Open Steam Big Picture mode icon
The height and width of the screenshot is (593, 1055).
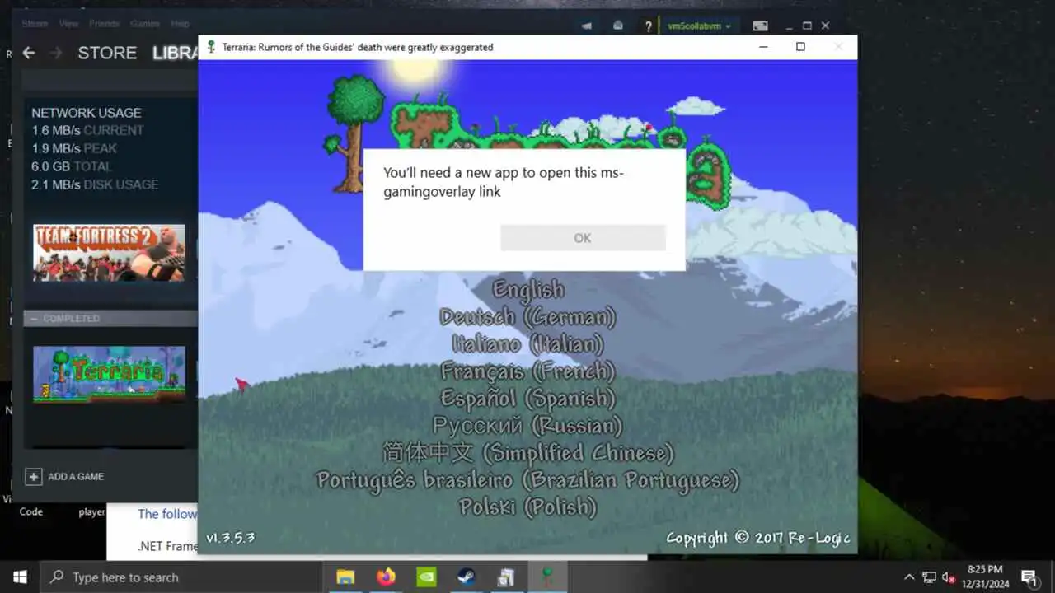tap(760, 26)
